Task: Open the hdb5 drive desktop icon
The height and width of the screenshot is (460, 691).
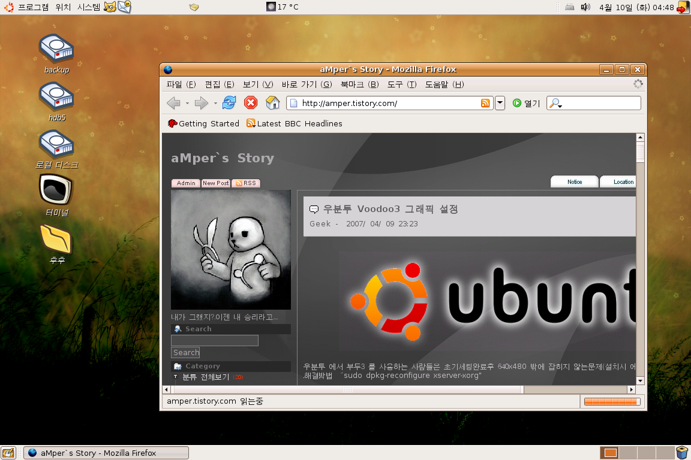Action: tap(56, 102)
